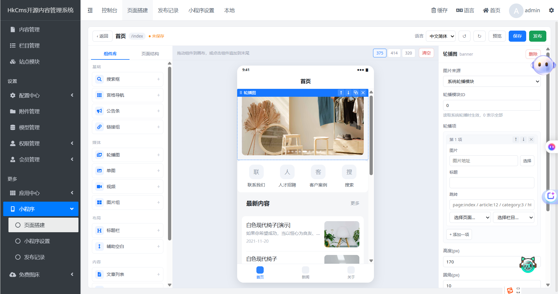Move the 轮播图 component up
Image resolution: width=558 pixels, height=294 pixels.
341,93
